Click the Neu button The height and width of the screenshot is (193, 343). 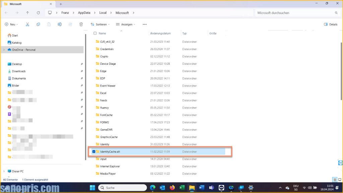click(x=11, y=24)
